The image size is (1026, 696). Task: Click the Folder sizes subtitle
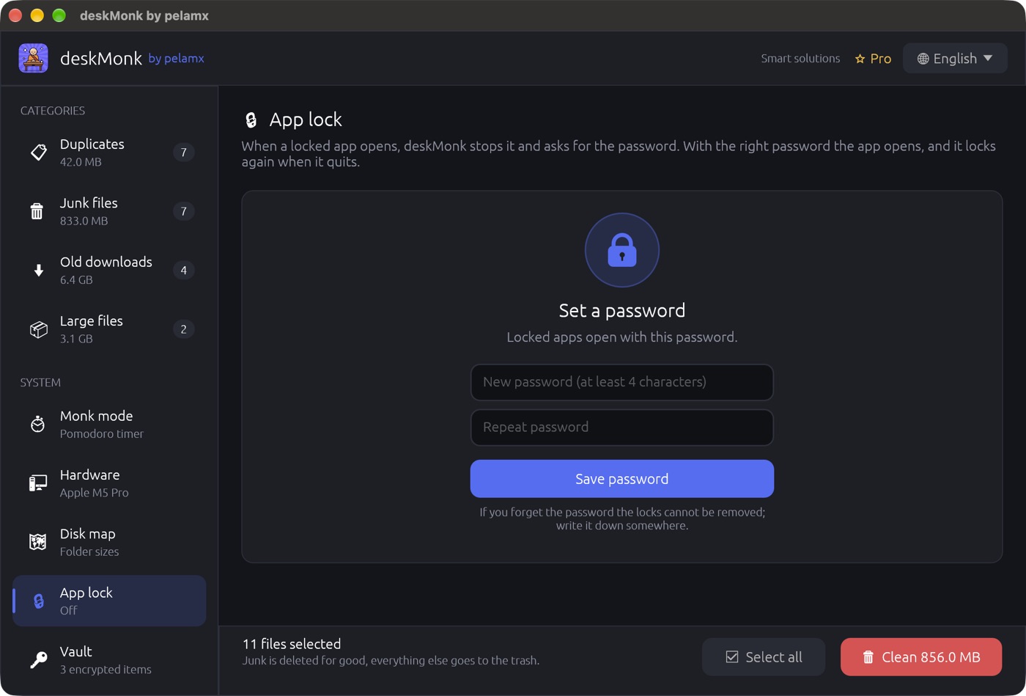coord(89,552)
